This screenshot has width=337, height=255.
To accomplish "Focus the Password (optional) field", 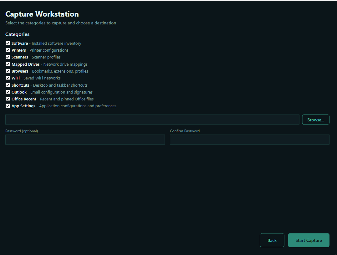I will tap(85, 140).
